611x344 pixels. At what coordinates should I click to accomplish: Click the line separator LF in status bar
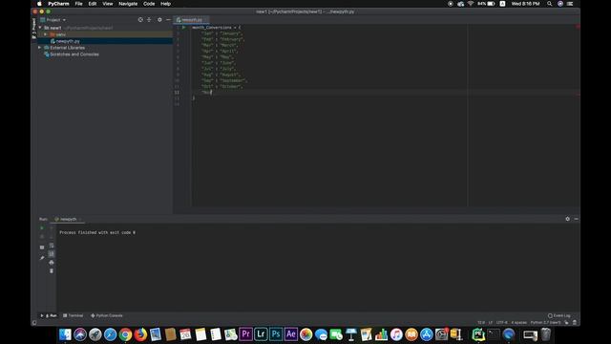click(x=491, y=323)
